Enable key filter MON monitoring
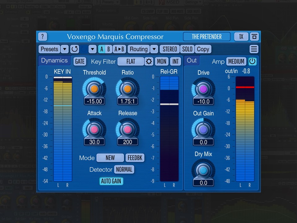Viewport: 297px width, 223px height. click(x=161, y=61)
